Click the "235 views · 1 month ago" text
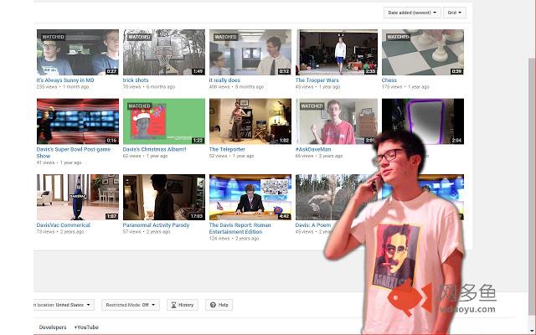 tap(63, 87)
